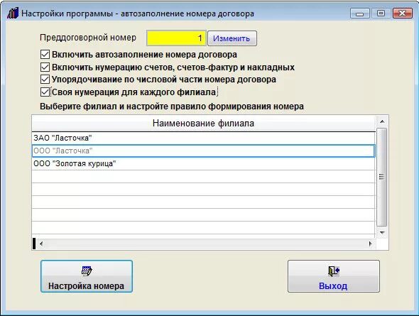419x316 pixels.
Task: Uncheck separate numbering for each branch
Action: tap(45, 92)
